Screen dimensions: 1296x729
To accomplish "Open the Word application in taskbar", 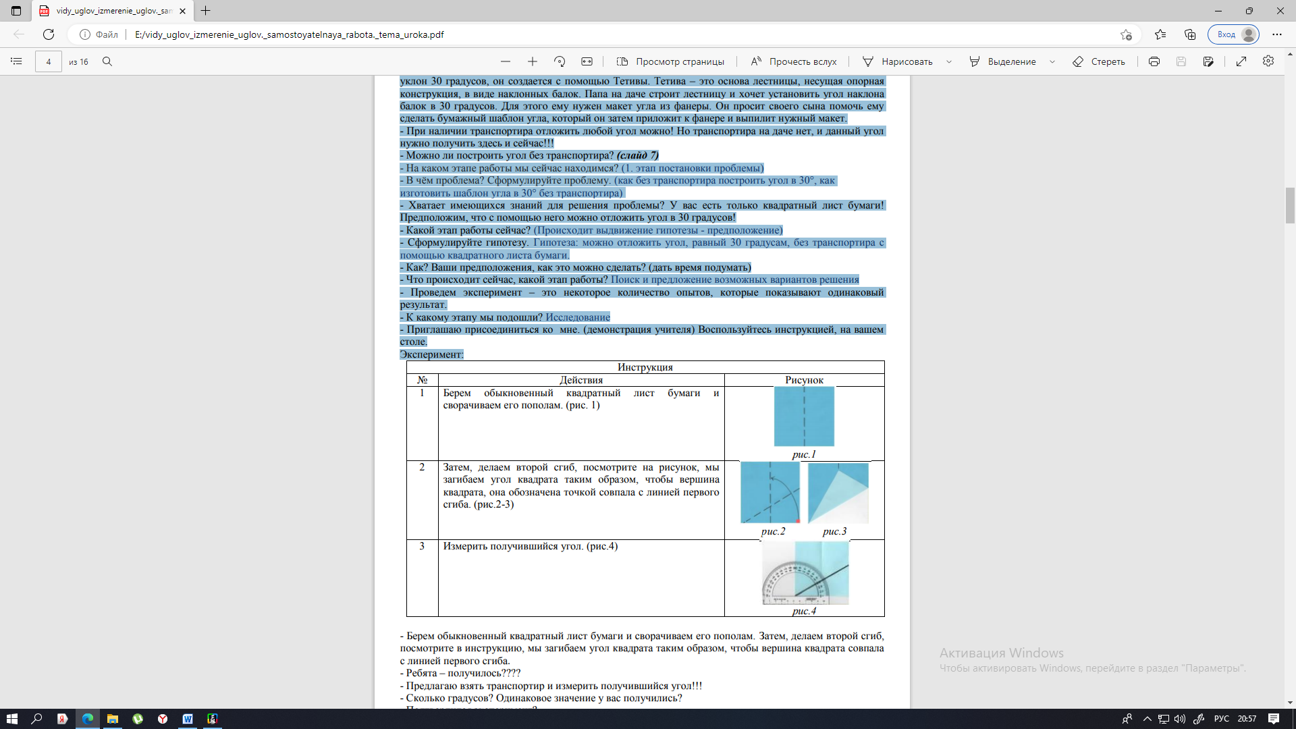I will (x=188, y=719).
